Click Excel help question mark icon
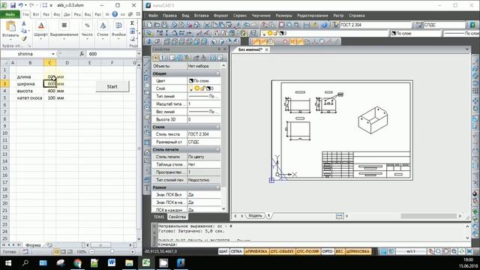 pyautogui.click(x=115, y=14)
